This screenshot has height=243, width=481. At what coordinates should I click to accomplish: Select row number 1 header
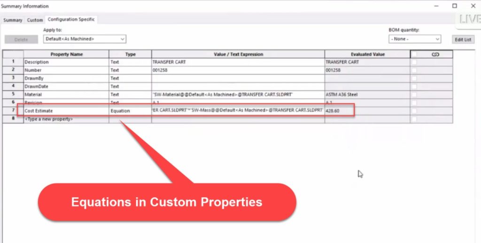tap(13, 62)
